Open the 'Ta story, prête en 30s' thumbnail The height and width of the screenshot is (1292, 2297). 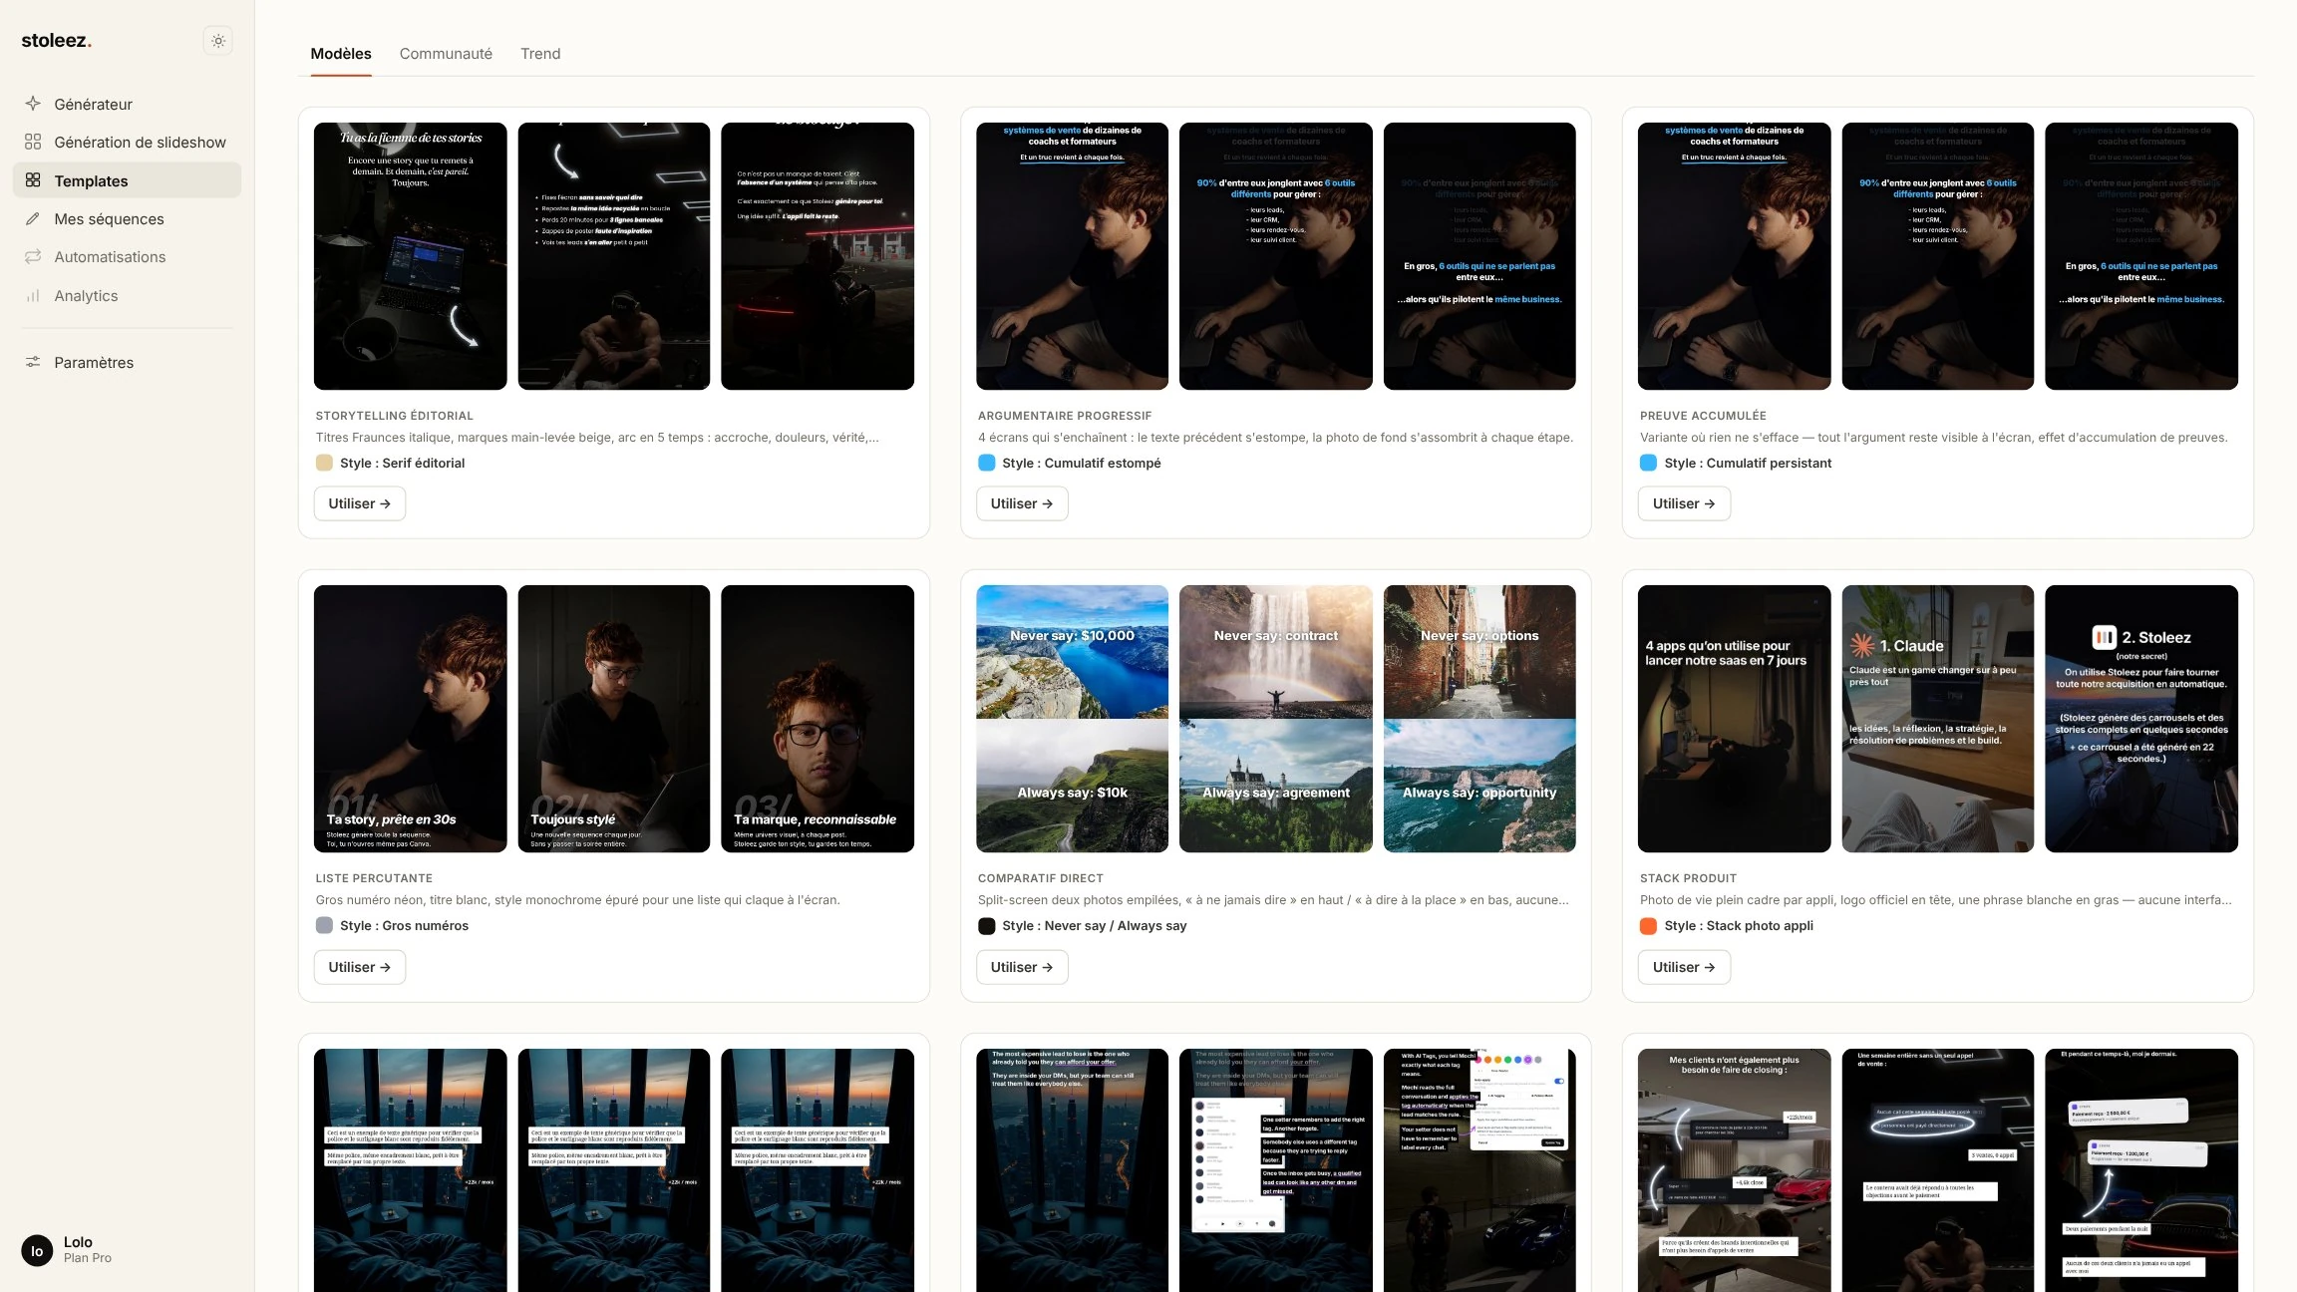(x=410, y=718)
